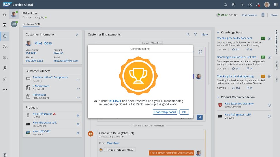Viewport: 280px width, 157px height.
Task: Open Kixo Microwave 14L product
Action: tap(44, 122)
